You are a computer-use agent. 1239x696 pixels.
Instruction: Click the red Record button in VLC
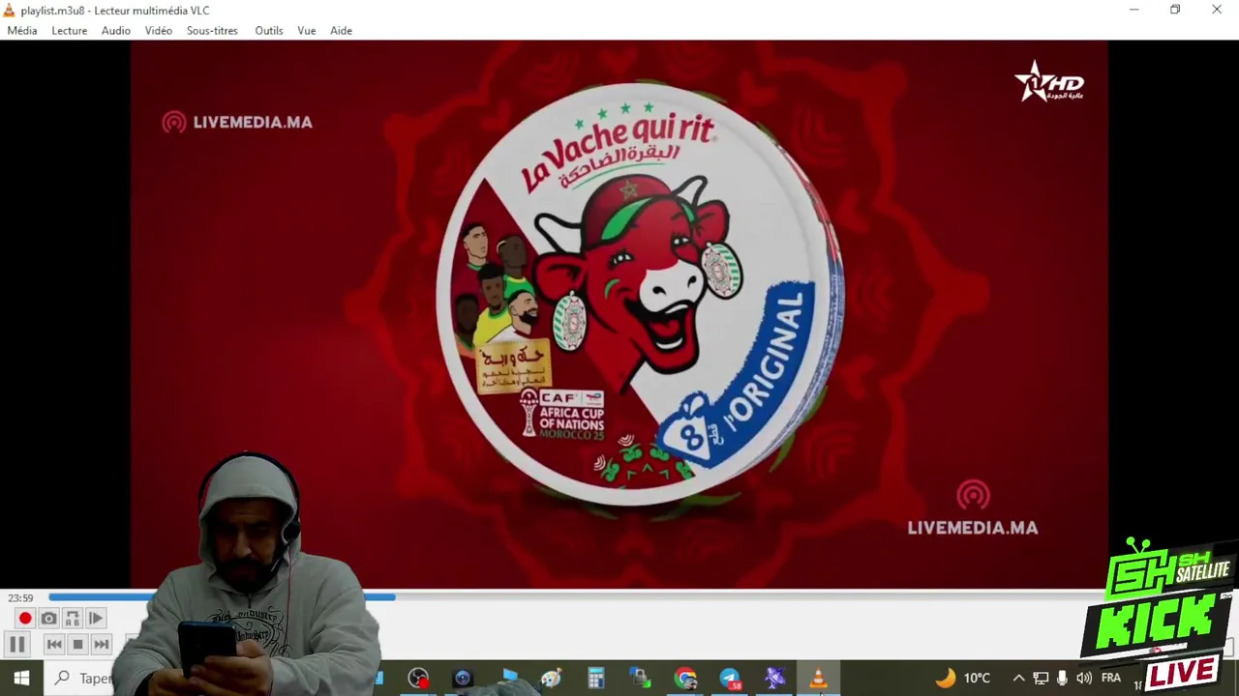coord(25,619)
